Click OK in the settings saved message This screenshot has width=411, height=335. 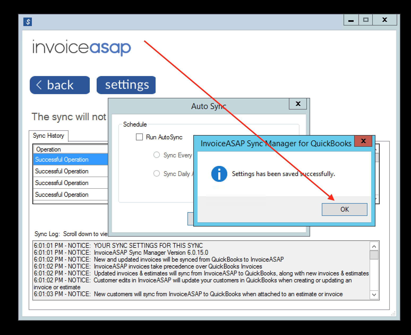pyautogui.click(x=344, y=210)
